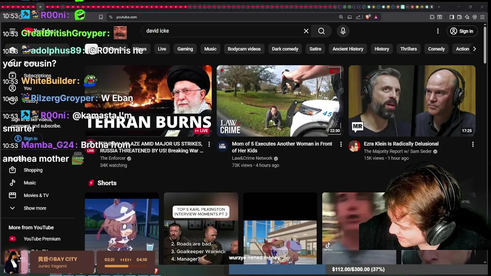Click the share page icon in address bar

point(358,17)
